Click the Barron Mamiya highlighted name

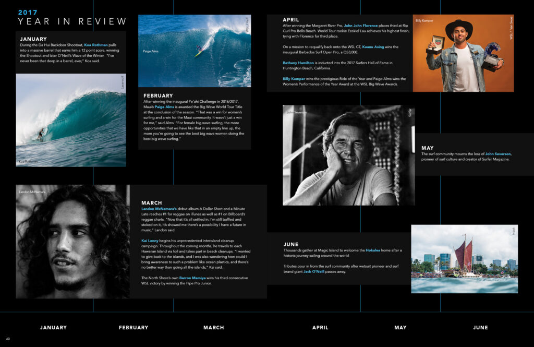point(193,278)
